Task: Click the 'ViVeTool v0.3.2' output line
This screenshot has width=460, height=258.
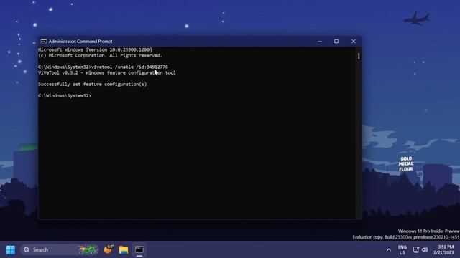Action: tap(107, 72)
